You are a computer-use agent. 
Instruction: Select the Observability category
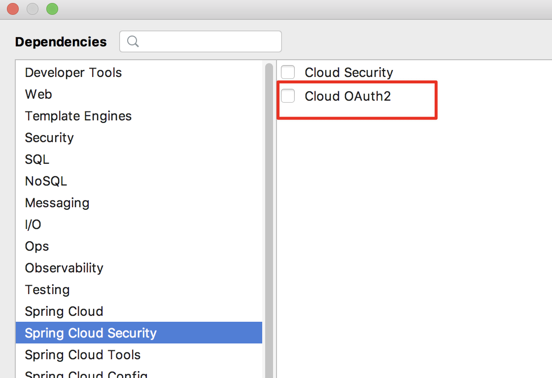coord(64,268)
